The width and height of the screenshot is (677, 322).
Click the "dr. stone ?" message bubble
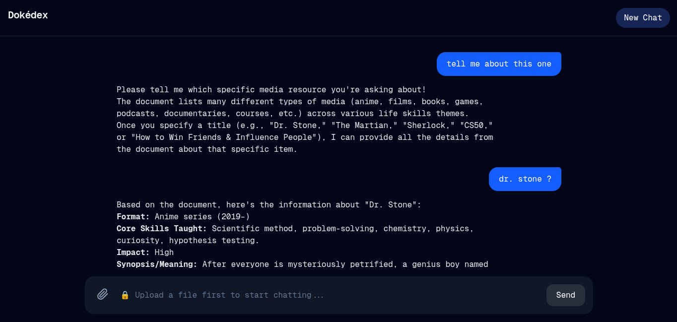pos(525,179)
